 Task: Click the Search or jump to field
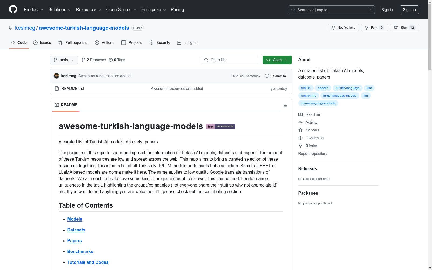coord(332,10)
